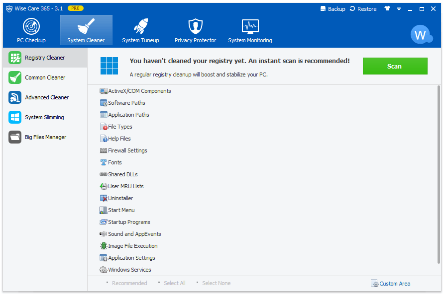Screen dimensions: 444x294
Task: Click the Fonts icon
Action: [x=104, y=162]
